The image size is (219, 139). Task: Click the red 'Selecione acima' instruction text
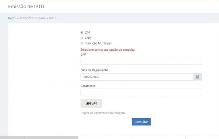click(107, 49)
